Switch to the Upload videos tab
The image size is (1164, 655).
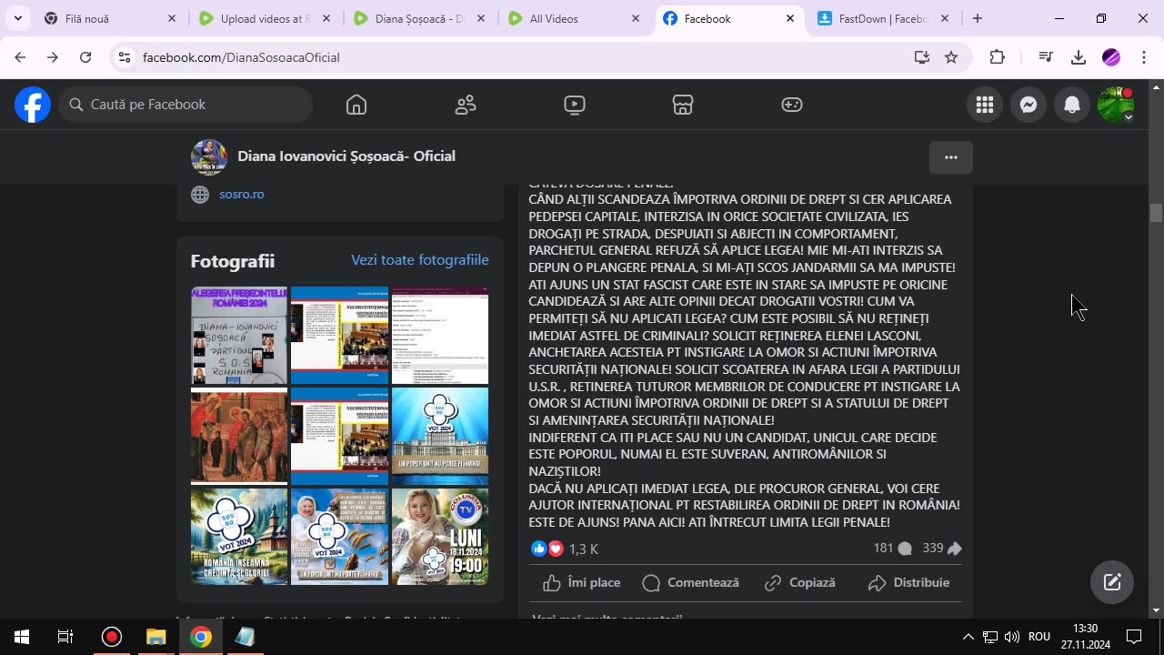266,18
